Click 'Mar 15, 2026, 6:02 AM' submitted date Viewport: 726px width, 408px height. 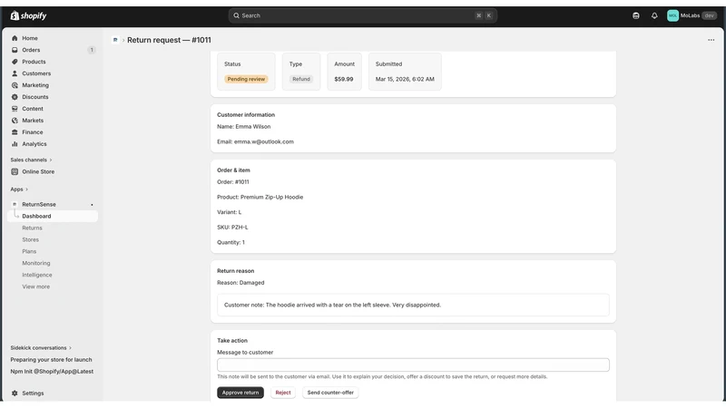click(405, 79)
